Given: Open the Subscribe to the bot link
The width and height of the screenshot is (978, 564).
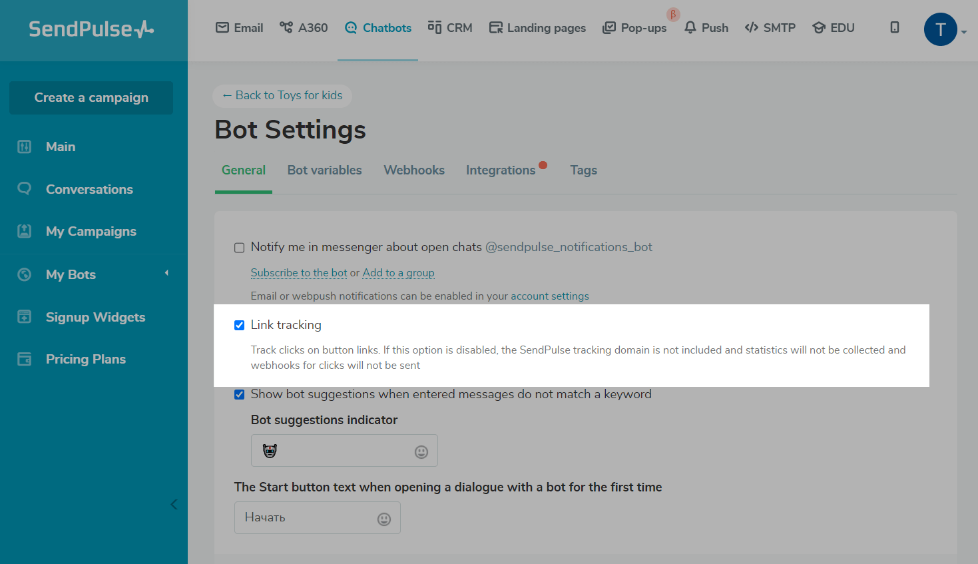Looking at the screenshot, I should coord(299,273).
